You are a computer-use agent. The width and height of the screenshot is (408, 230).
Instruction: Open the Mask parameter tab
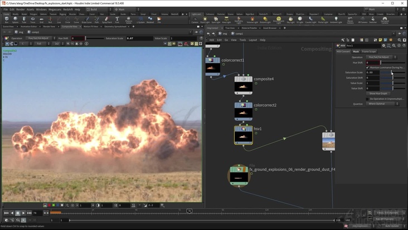[x=356, y=51]
